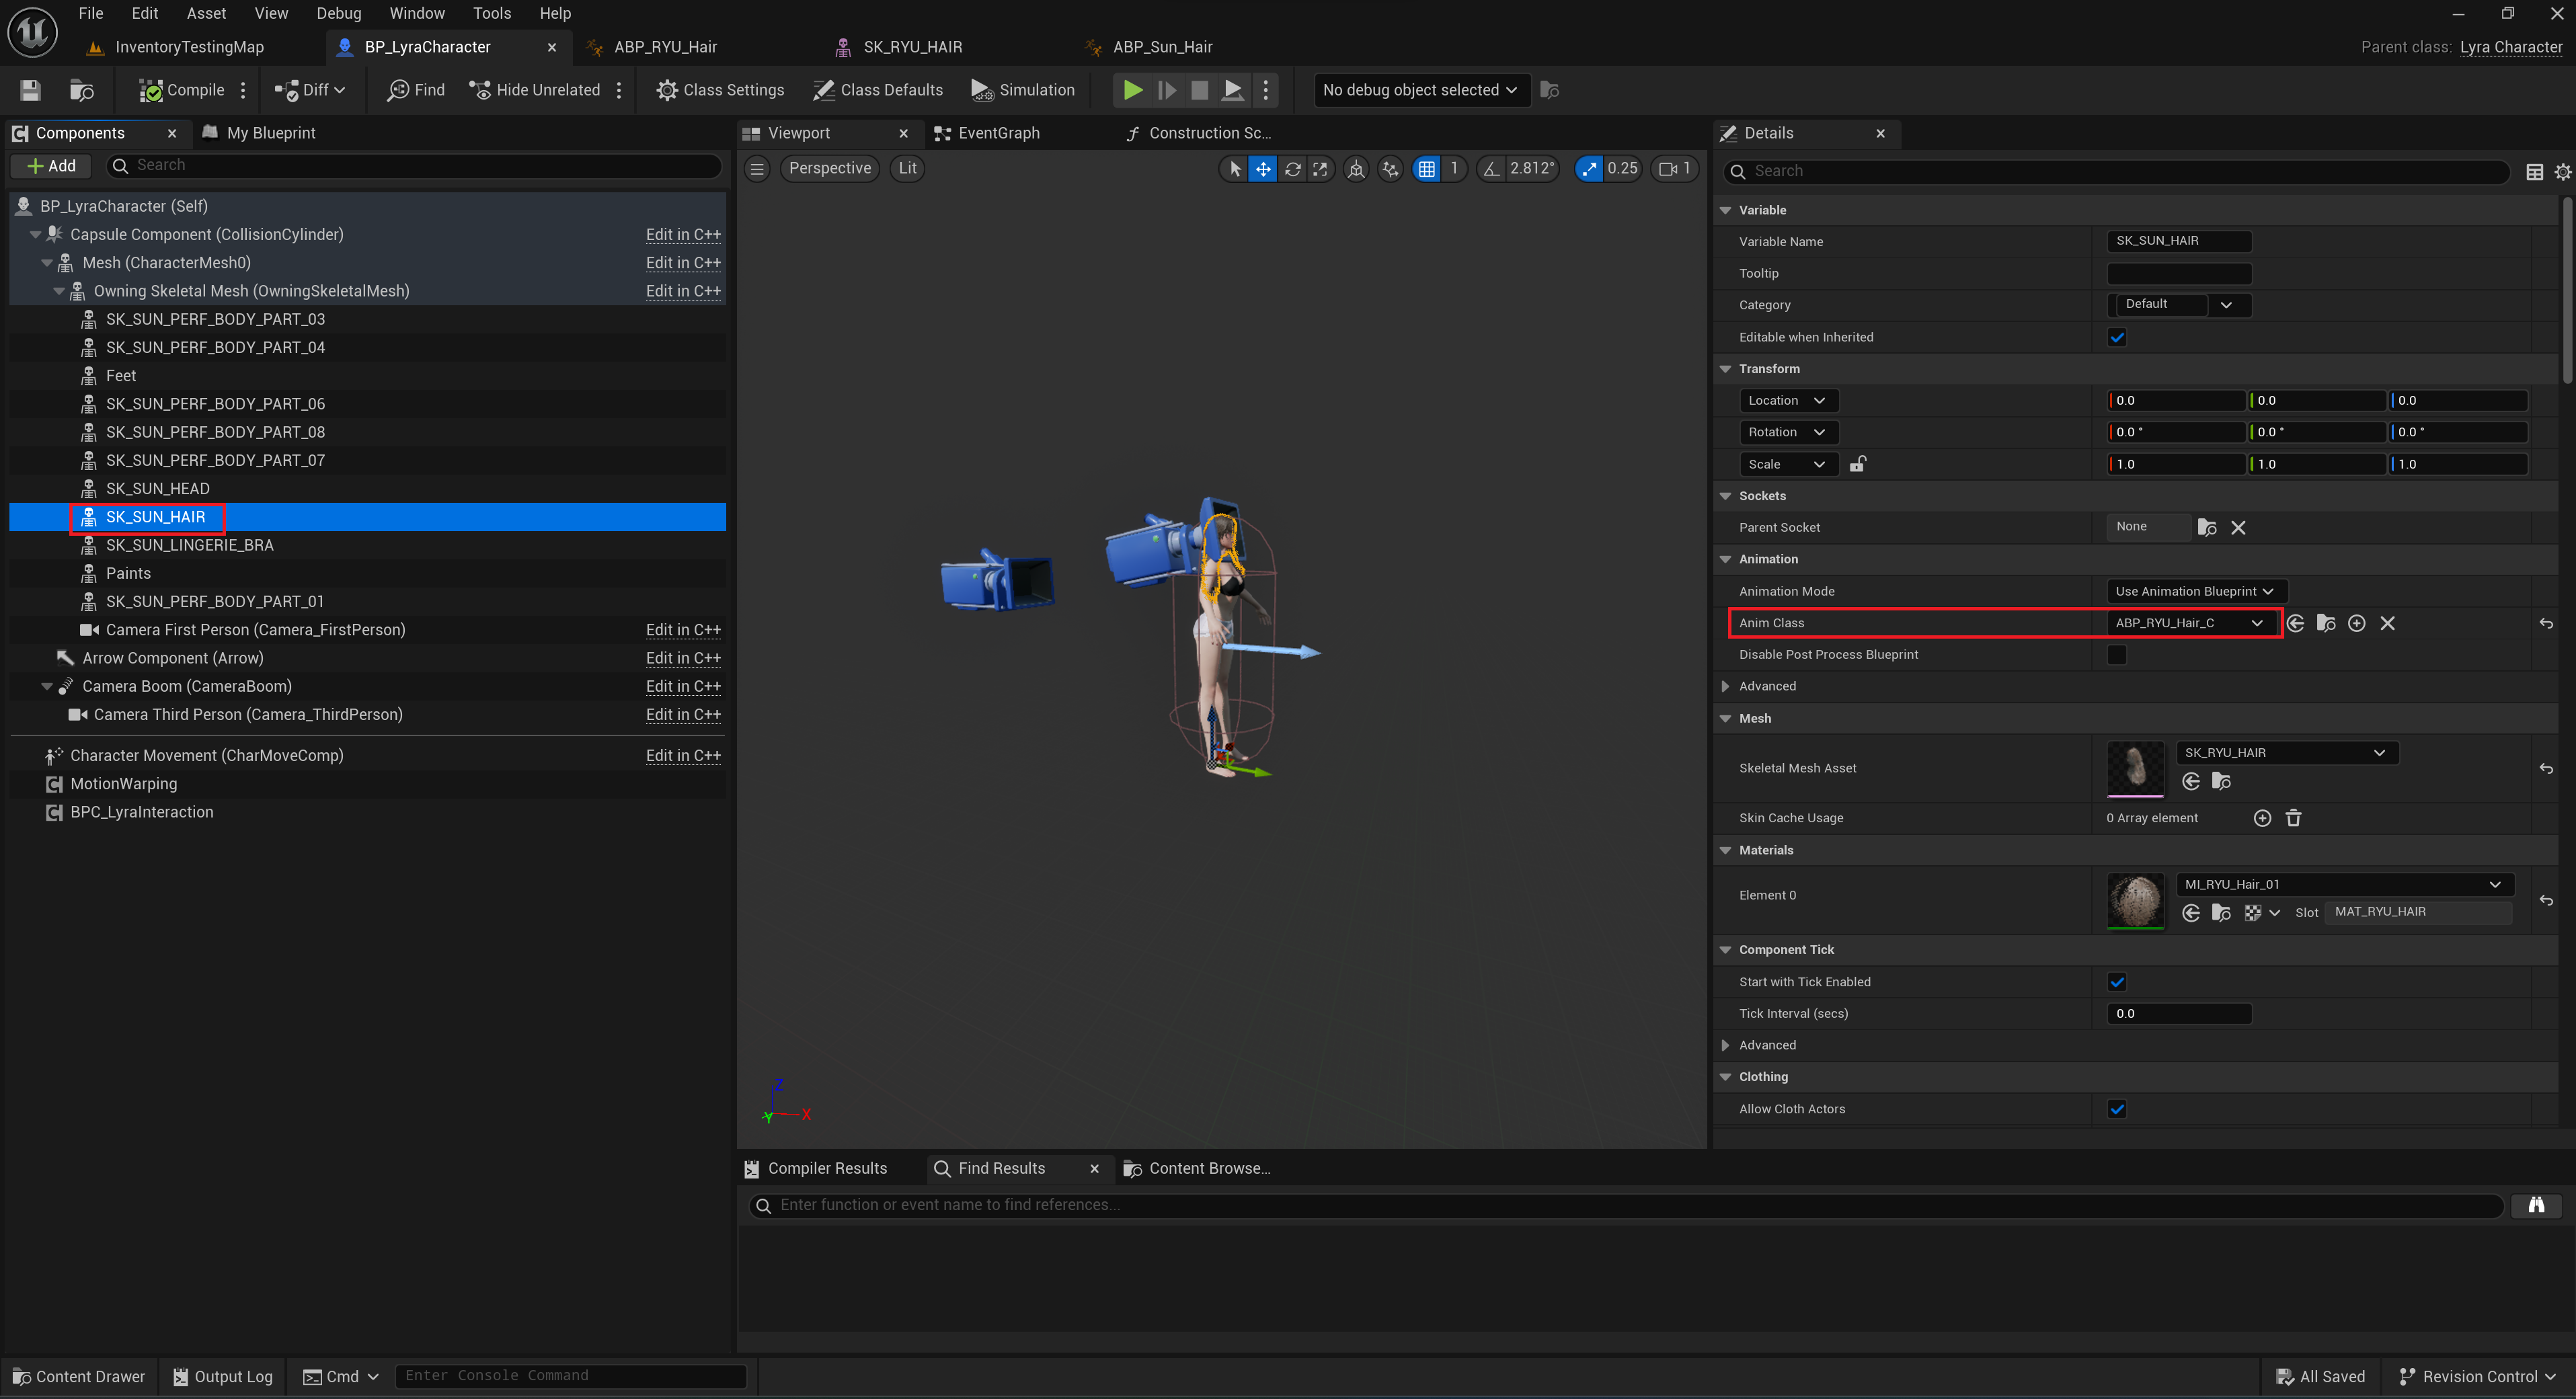Click the Save icon in toolbar
The image size is (2576, 1399).
pyautogui.click(x=30, y=90)
